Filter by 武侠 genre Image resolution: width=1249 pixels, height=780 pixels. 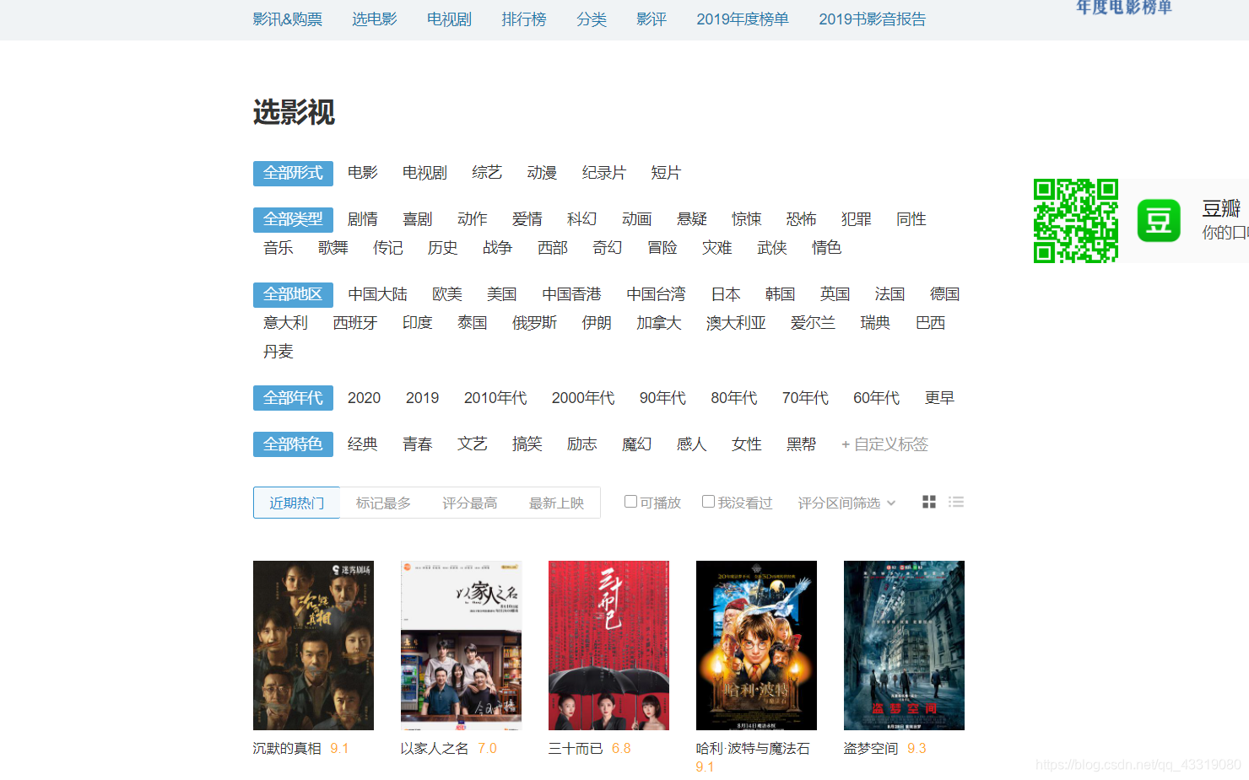pos(772,248)
